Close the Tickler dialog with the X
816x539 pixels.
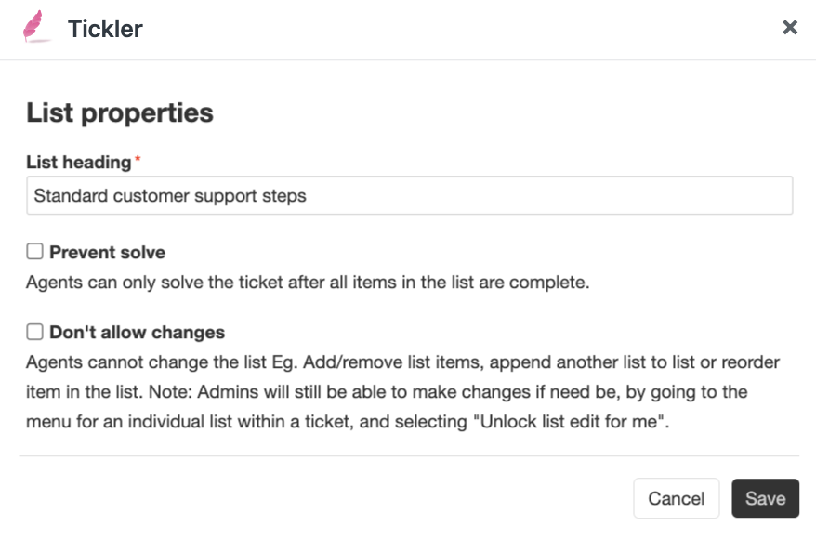789,27
